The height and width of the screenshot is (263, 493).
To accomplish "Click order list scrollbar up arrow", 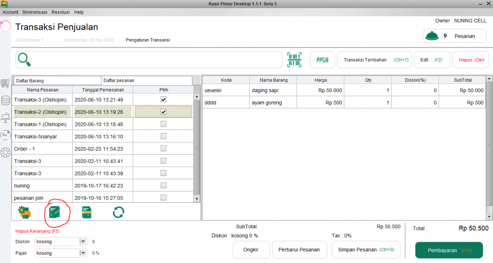I will click(197, 97).
